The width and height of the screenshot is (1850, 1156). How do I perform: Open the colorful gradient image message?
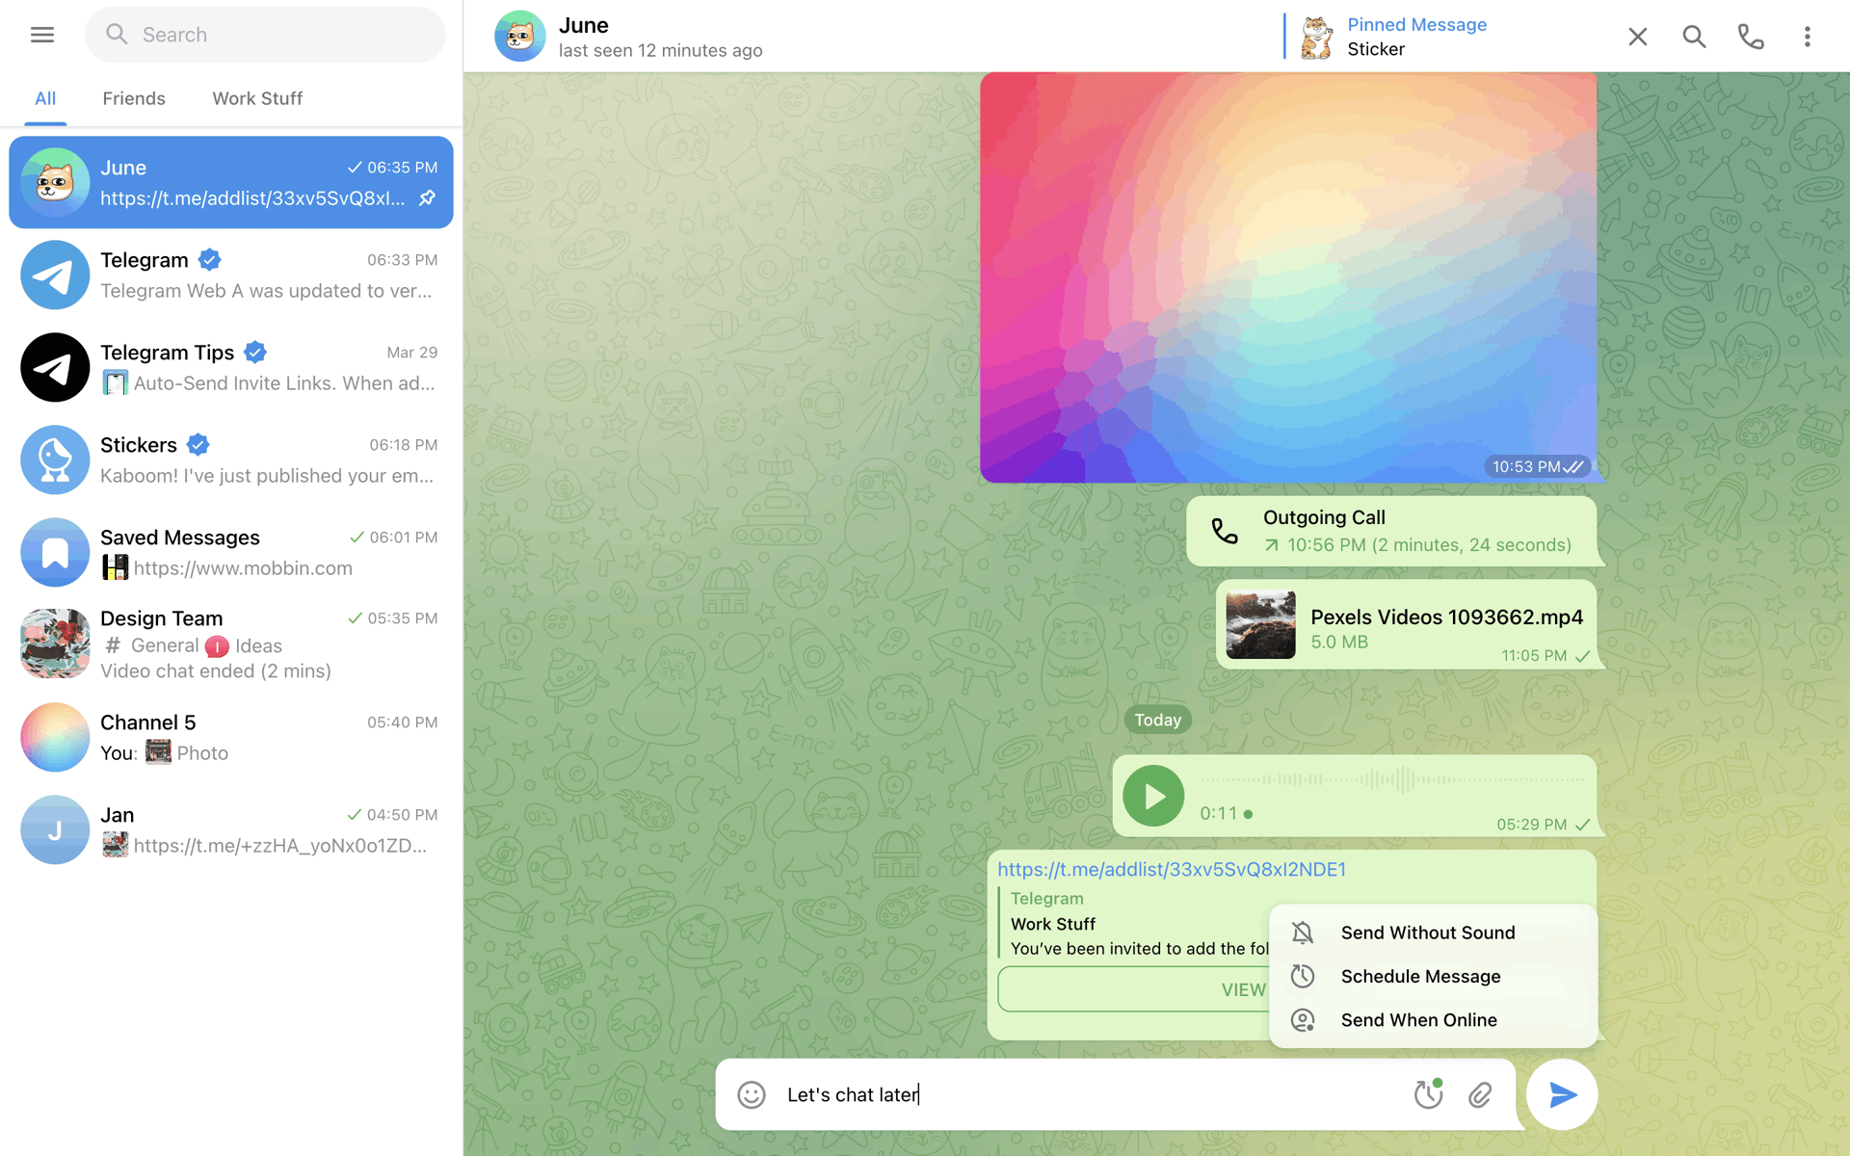coord(1288,277)
